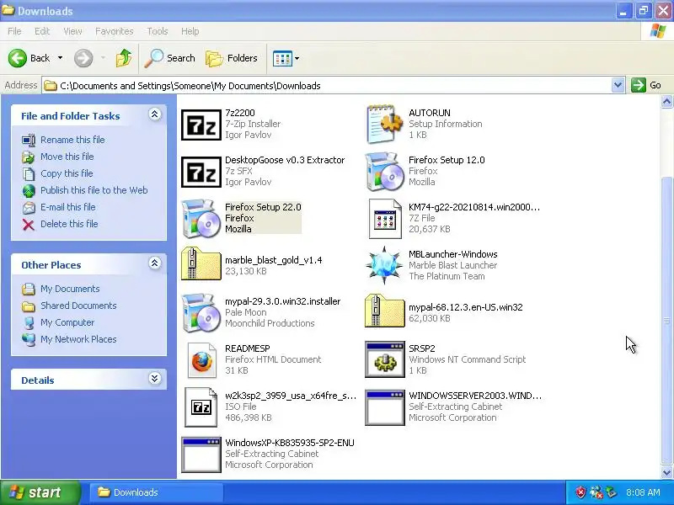Open the File menu

tap(14, 31)
